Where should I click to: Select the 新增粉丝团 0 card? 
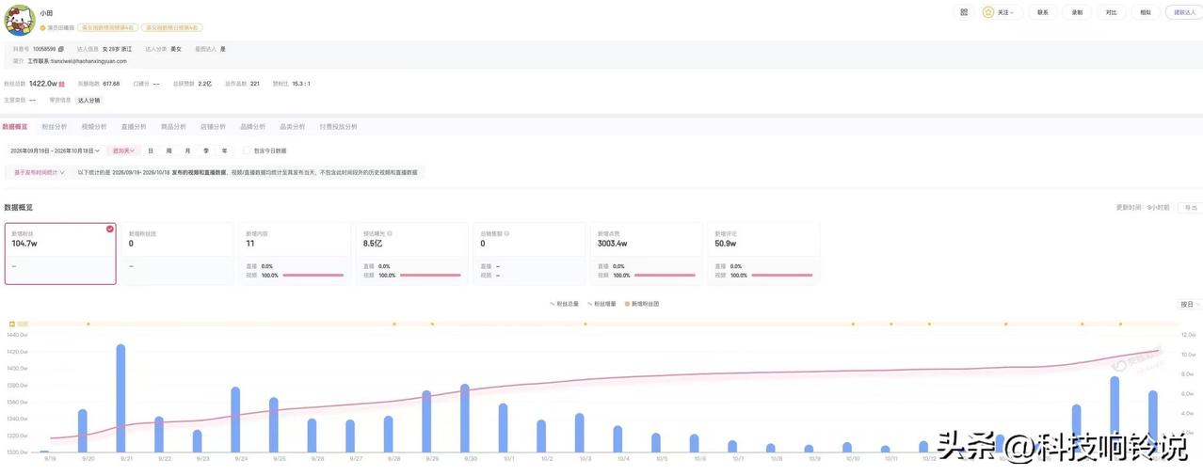click(x=177, y=254)
